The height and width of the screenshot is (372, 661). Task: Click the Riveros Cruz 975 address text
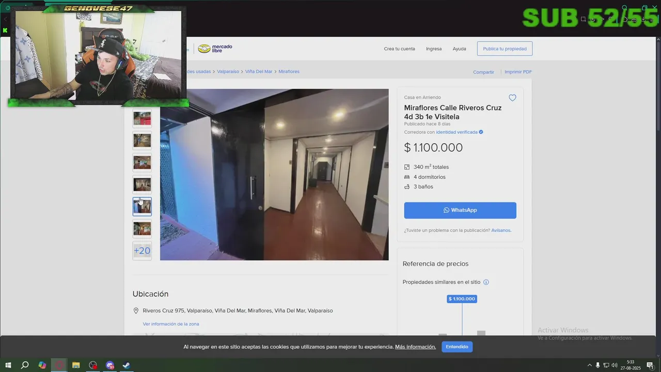pos(238,311)
